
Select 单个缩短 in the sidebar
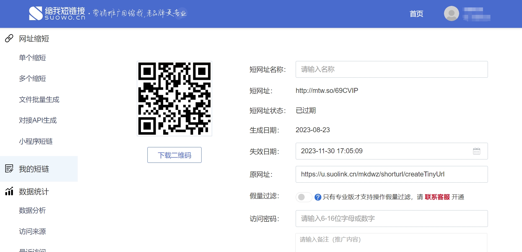pos(33,58)
